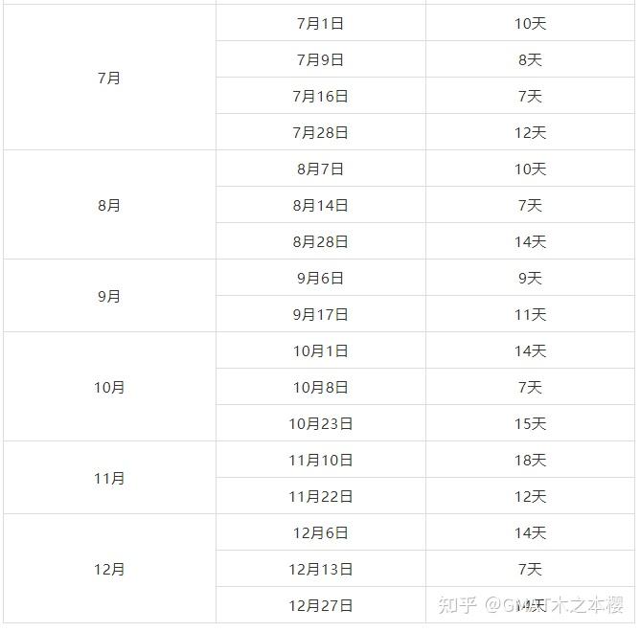Select the 8月28日 date cell

click(320, 241)
